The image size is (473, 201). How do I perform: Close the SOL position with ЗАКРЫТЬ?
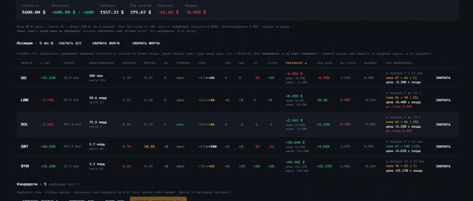[443, 124]
